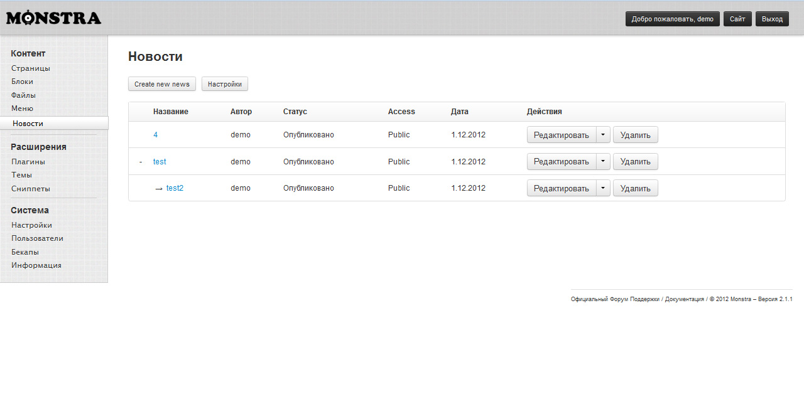
Task: Open Сниппеты section
Action: click(x=30, y=188)
